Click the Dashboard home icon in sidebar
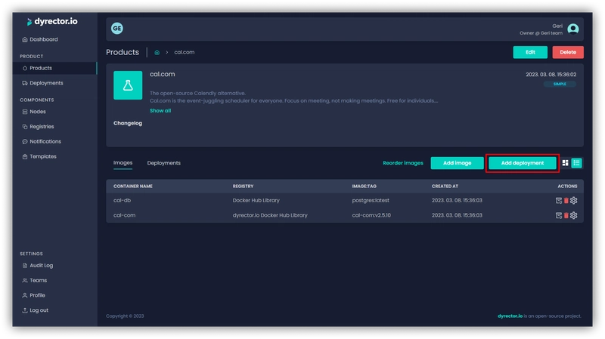605x339 pixels. pyautogui.click(x=25, y=39)
